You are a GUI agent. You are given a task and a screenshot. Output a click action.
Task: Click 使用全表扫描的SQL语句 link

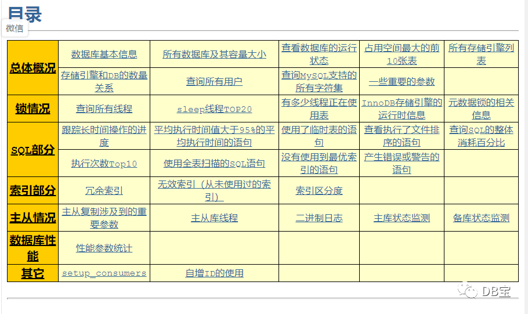[214, 164]
